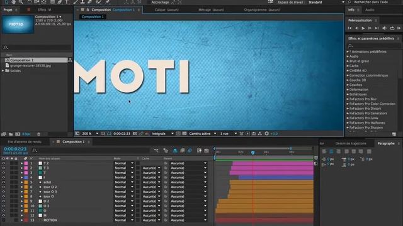Open File d'attente de rendu tab
This screenshot has width=403, height=226.
coord(25,142)
